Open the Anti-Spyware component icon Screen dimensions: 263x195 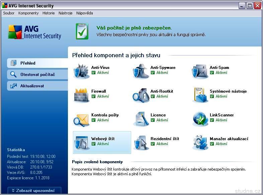coord(141,72)
